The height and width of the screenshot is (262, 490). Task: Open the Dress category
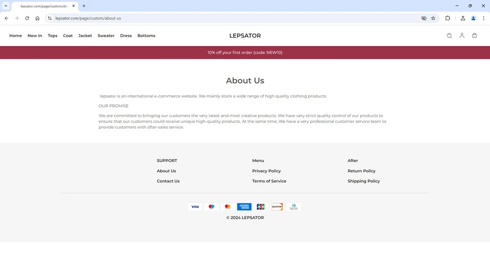(126, 36)
